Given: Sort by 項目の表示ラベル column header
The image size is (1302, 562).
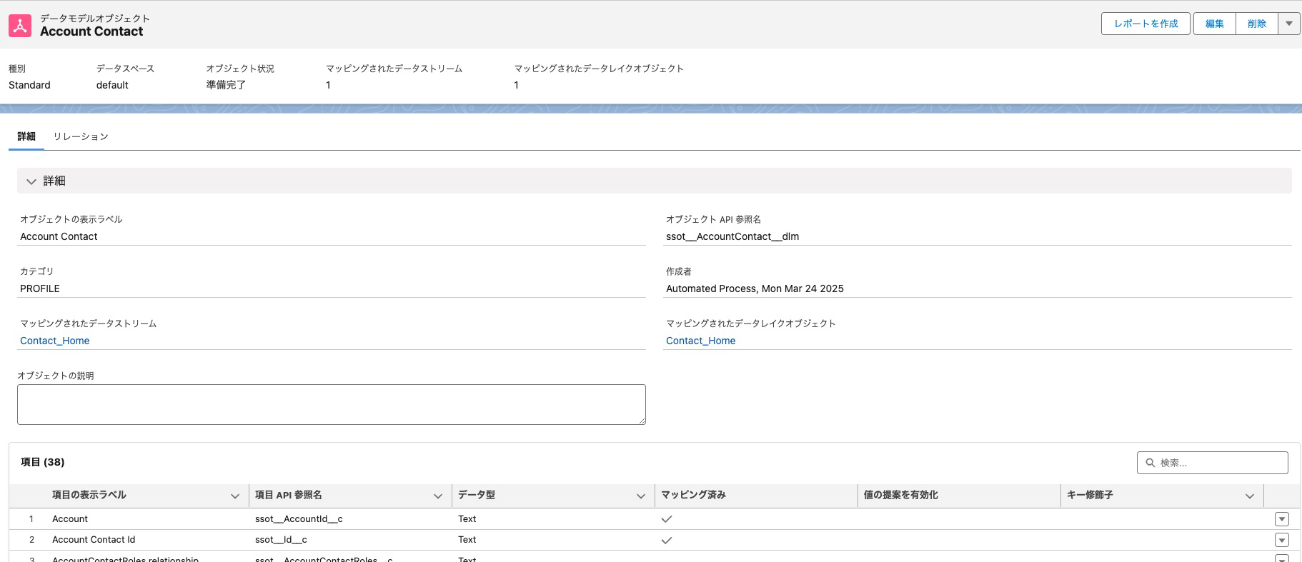Looking at the screenshot, I should [89, 495].
